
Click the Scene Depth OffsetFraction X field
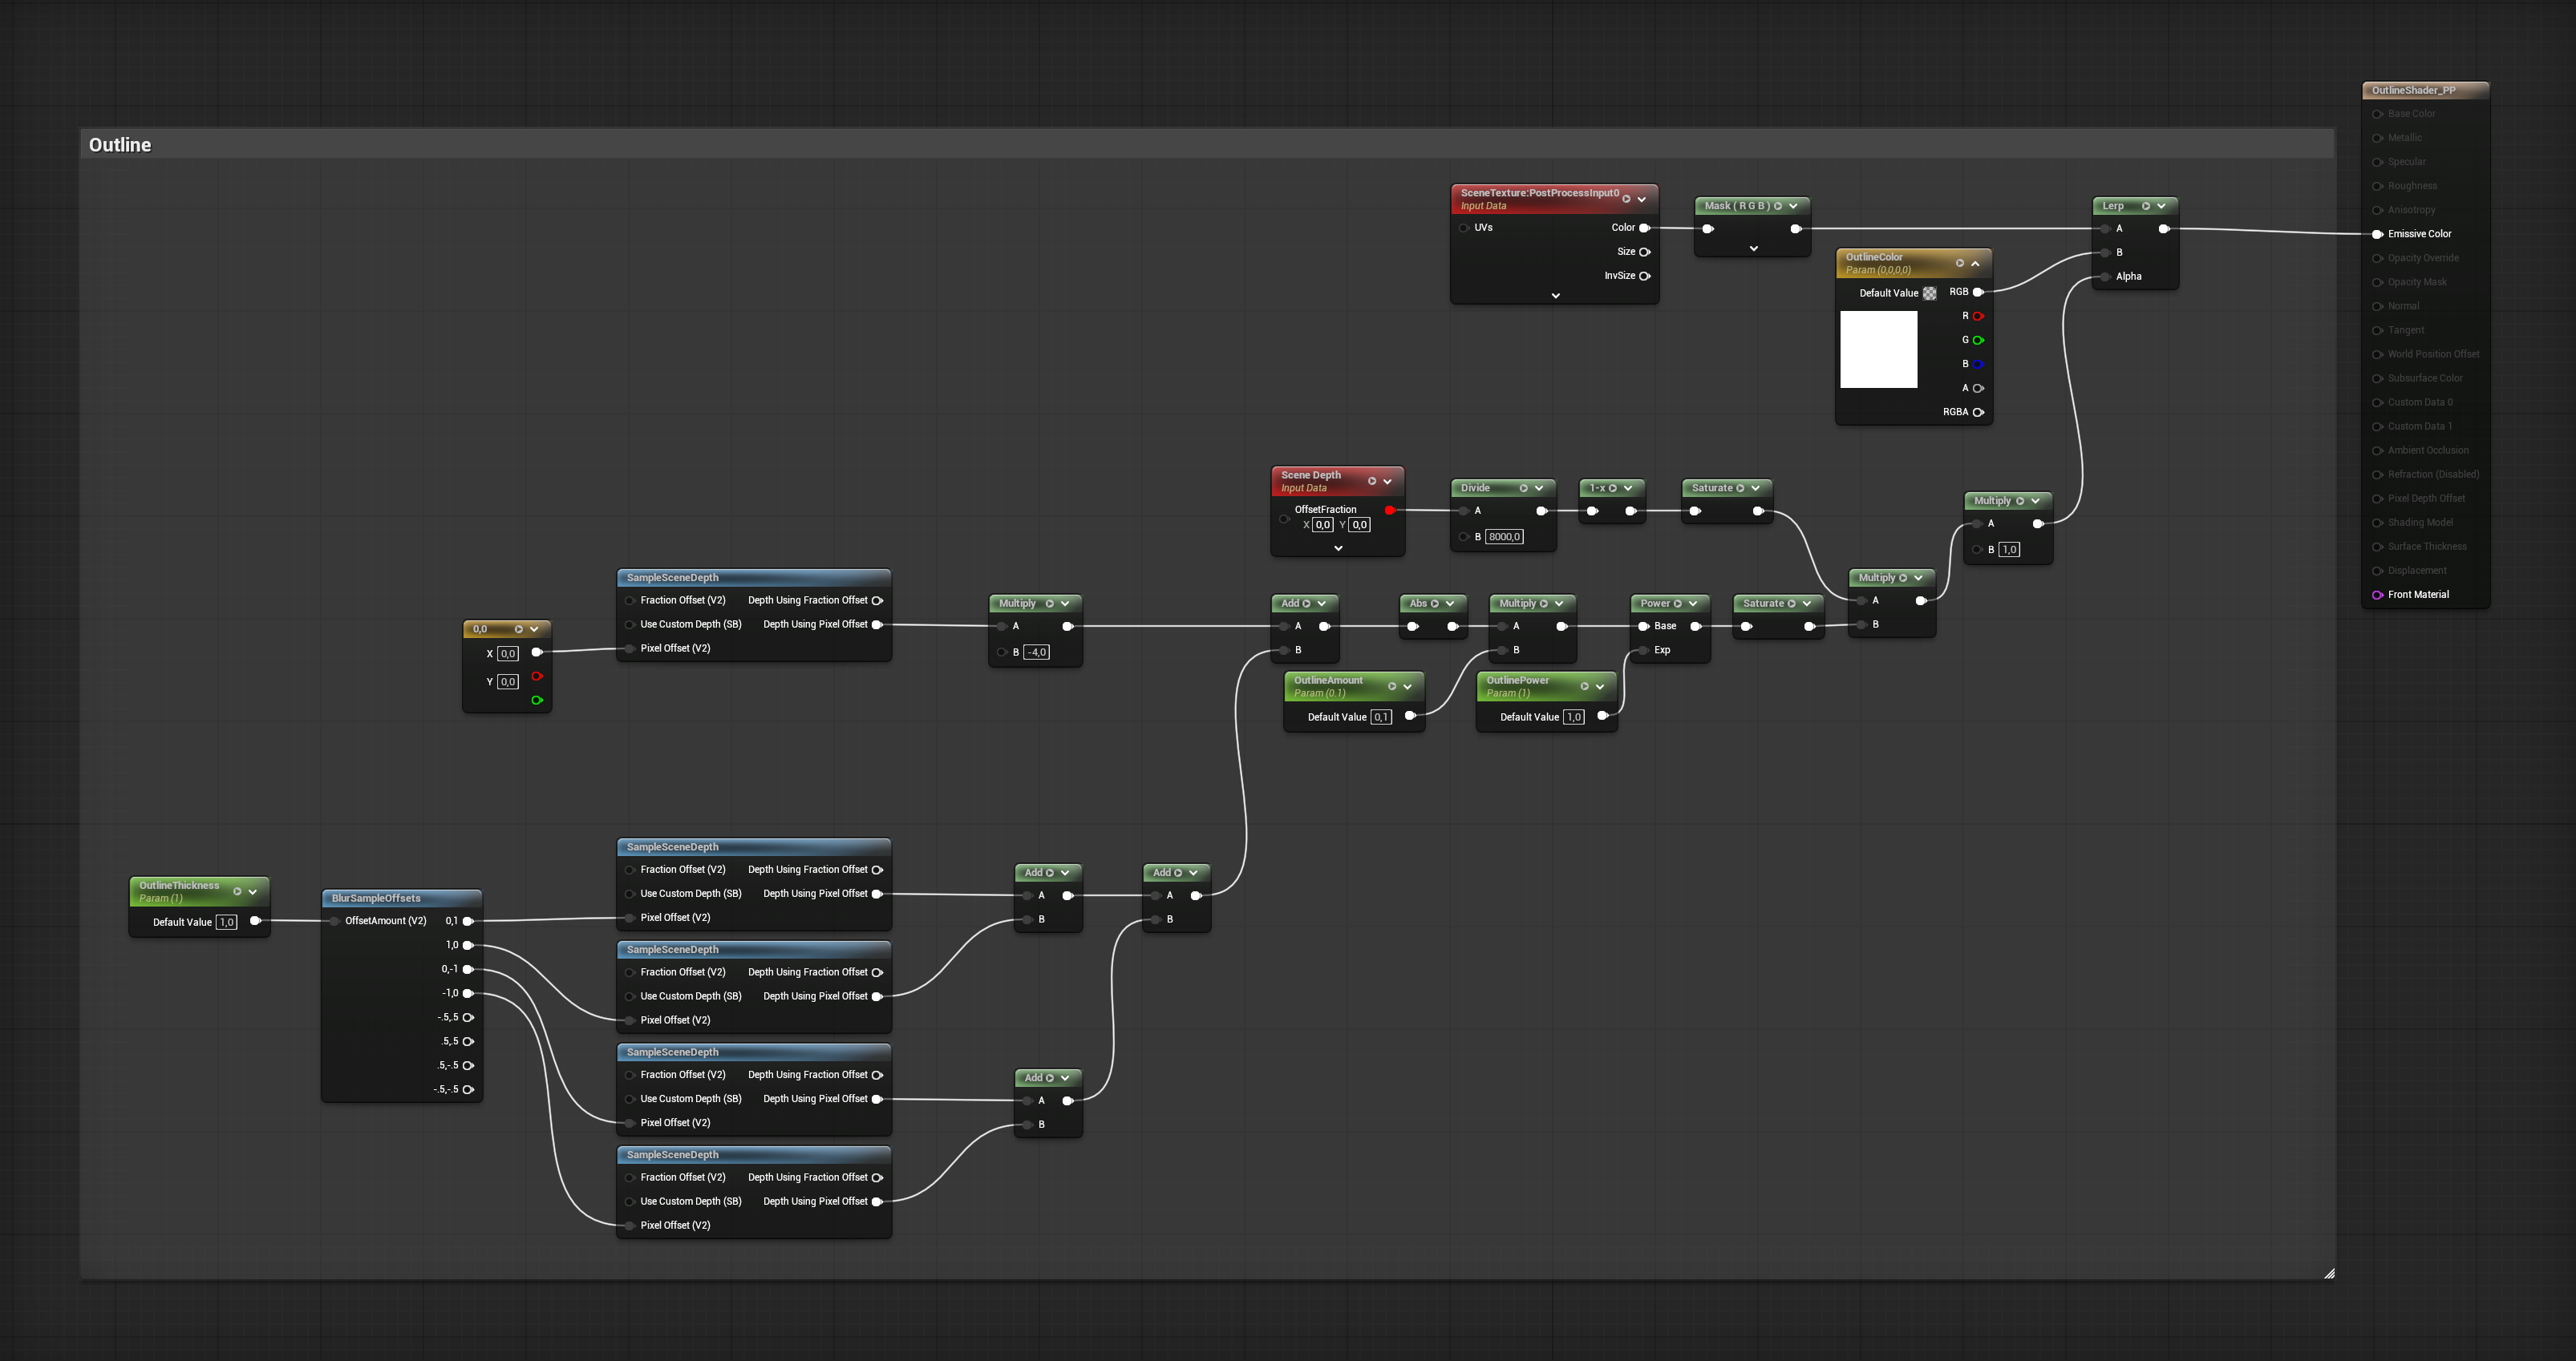click(x=1323, y=525)
